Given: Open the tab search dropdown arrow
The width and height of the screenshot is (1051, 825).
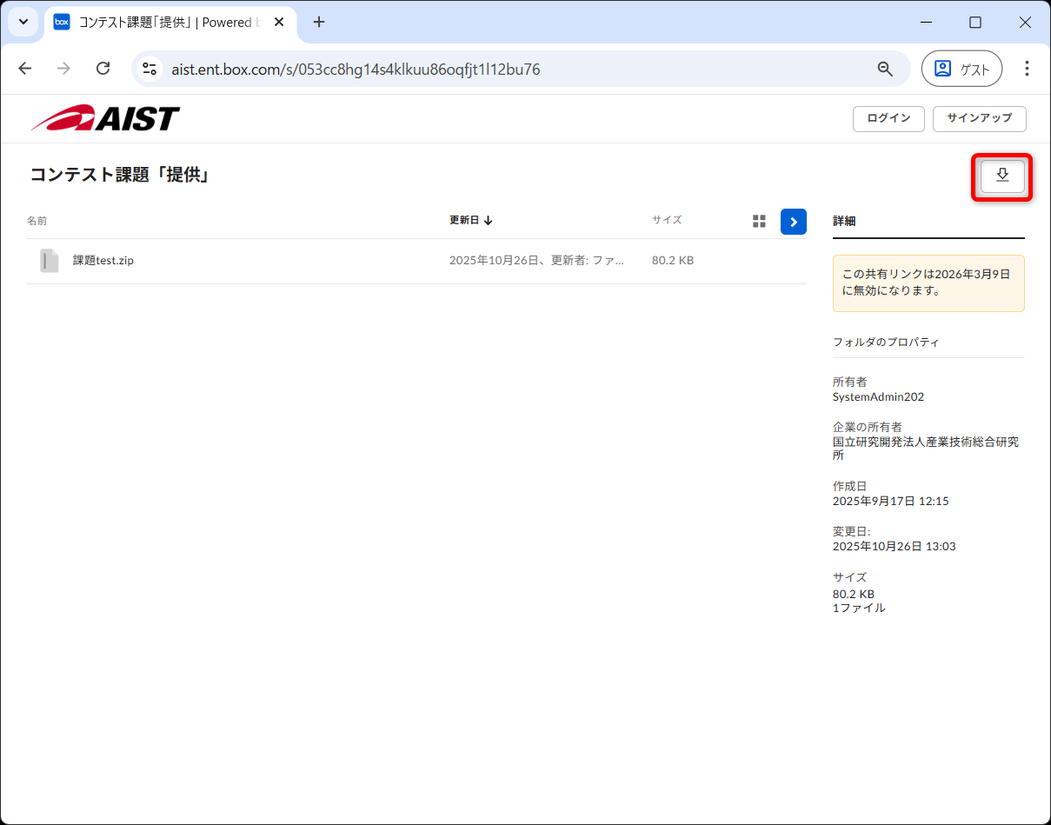Looking at the screenshot, I should (23, 22).
